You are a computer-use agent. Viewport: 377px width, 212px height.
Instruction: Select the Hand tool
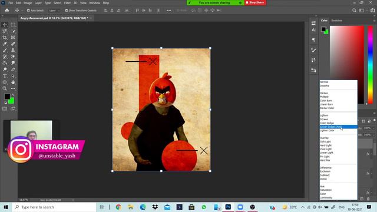[x=13, y=82]
